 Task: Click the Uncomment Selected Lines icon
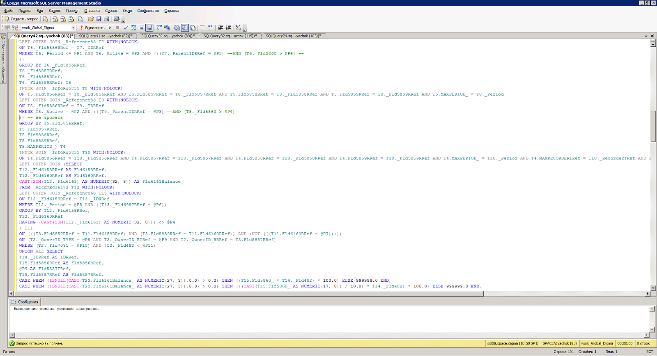210,28
